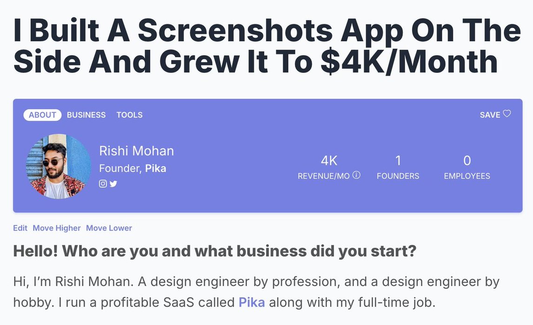Open the Pika link in the paragraph
Viewport: 533px width, 325px height.
(252, 303)
